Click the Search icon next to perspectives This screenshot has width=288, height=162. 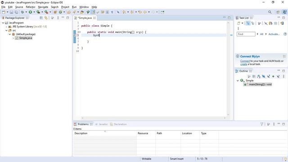point(270,12)
